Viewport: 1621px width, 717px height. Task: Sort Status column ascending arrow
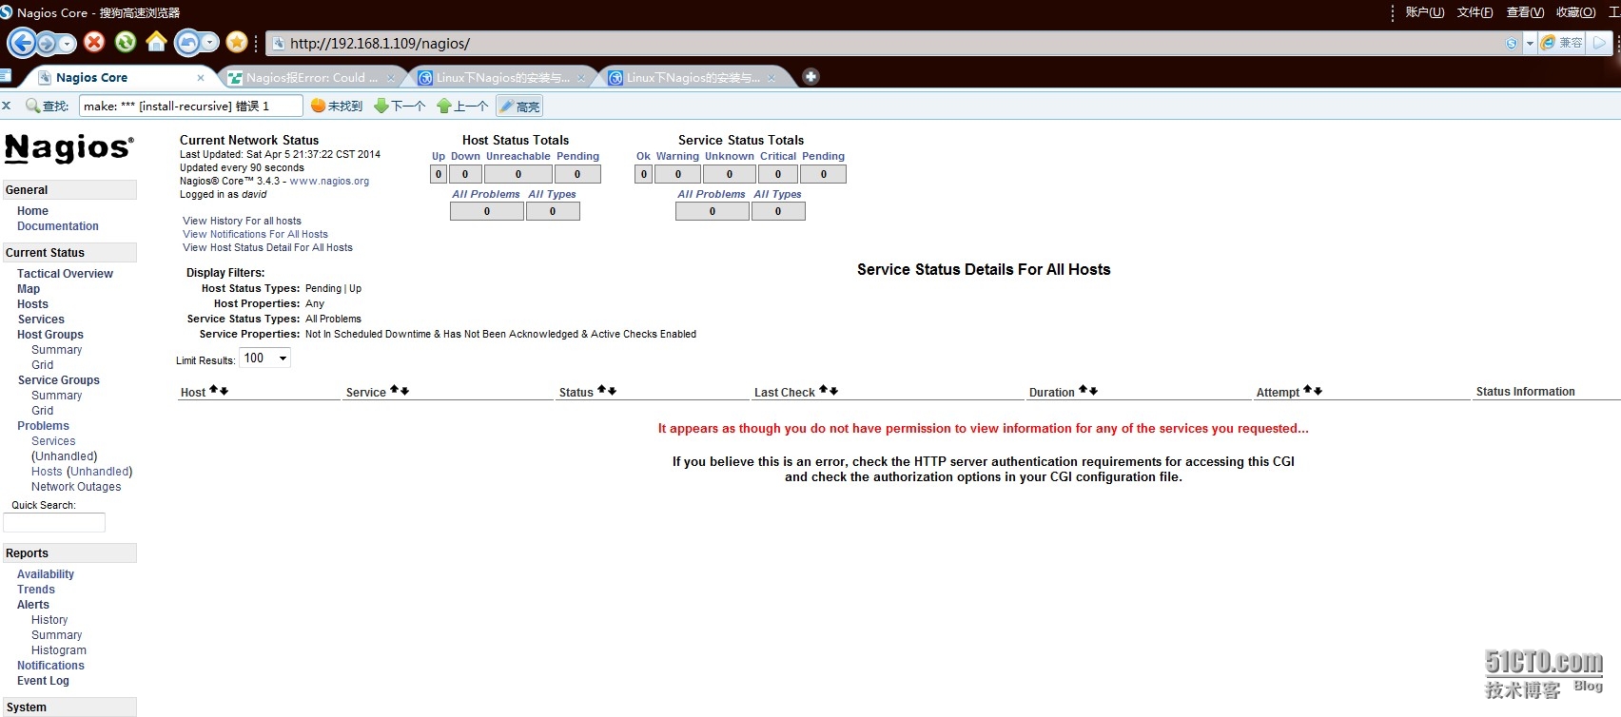601,390
